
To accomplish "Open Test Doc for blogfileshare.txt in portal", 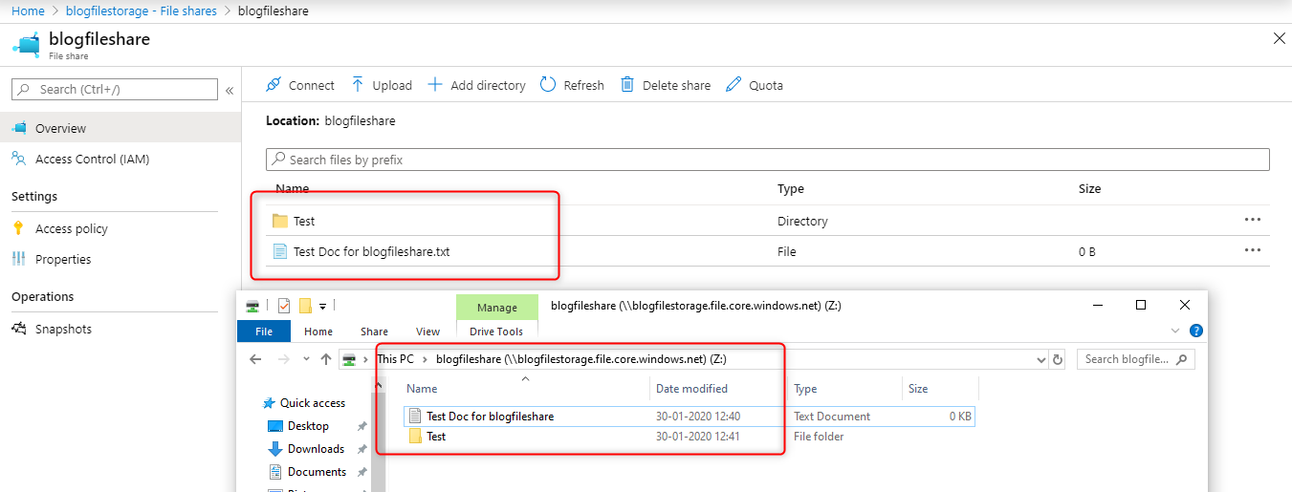I will 371,251.
